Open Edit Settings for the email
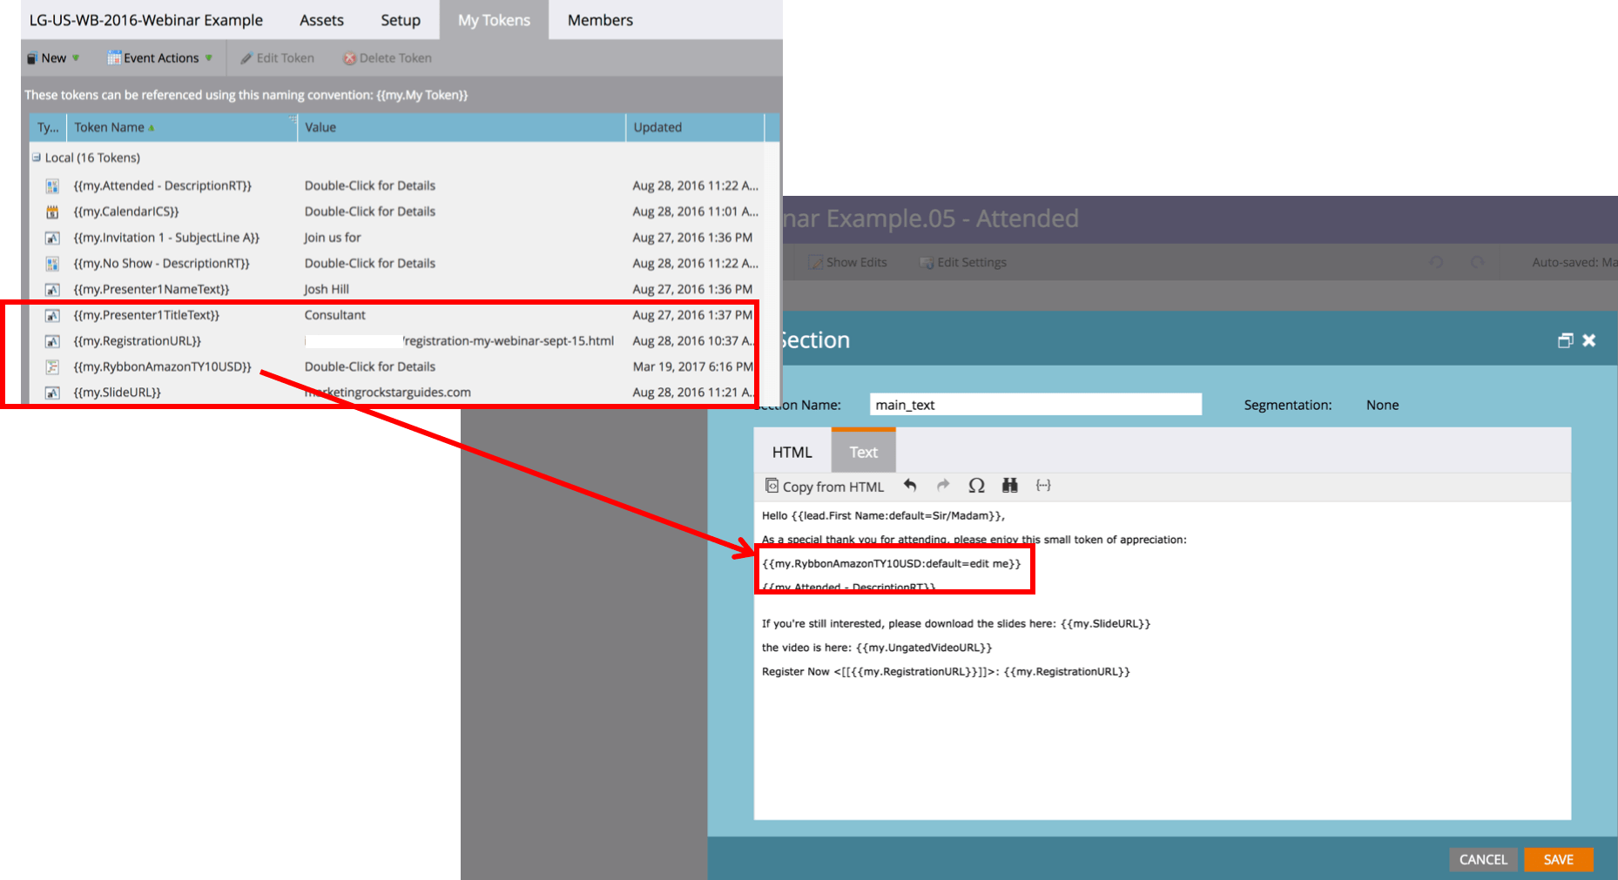The image size is (1618, 880). coord(926,262)
